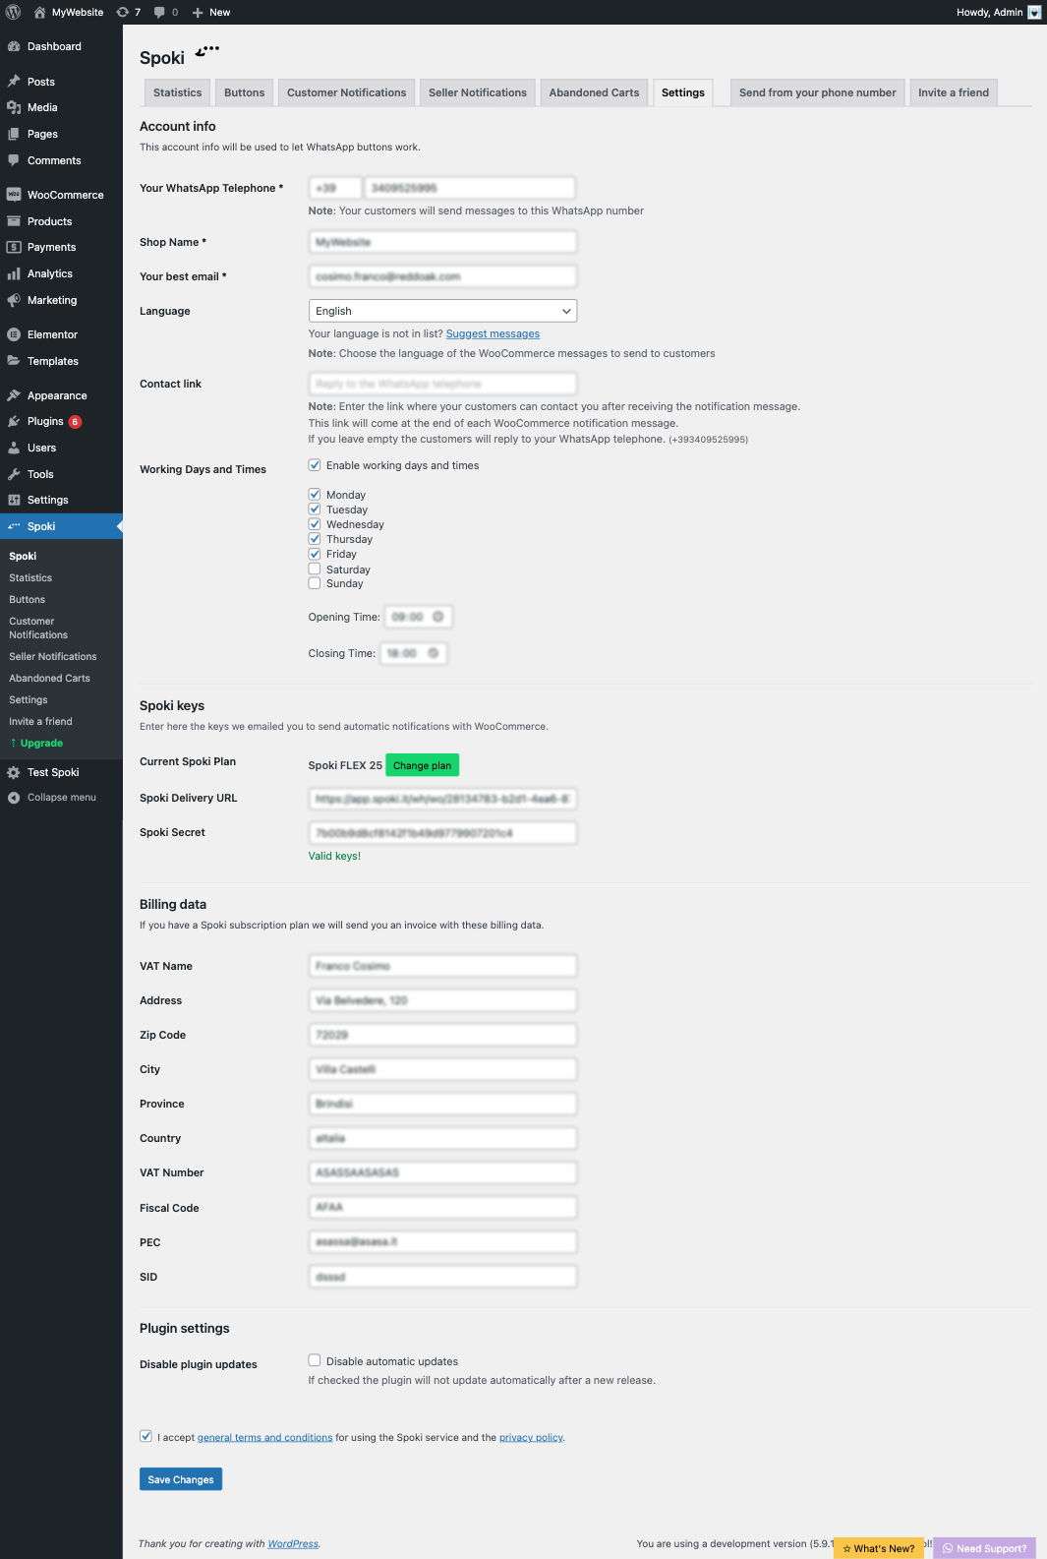Click the clock icon in Opening Time
The width and height of the screenshot is (1047, 1559).
point(438,617)
